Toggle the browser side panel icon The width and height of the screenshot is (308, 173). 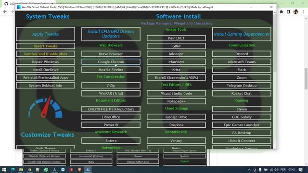click(x=288, y=12)
